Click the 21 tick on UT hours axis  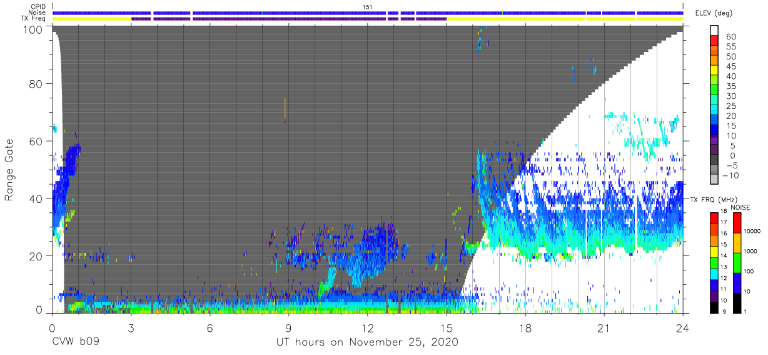coord(604,328)
